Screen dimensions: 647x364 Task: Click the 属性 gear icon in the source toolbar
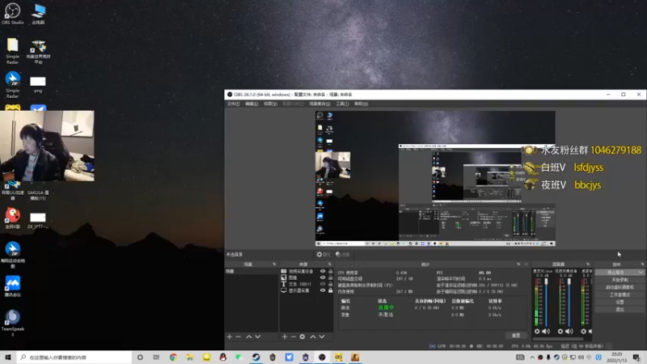319,255
